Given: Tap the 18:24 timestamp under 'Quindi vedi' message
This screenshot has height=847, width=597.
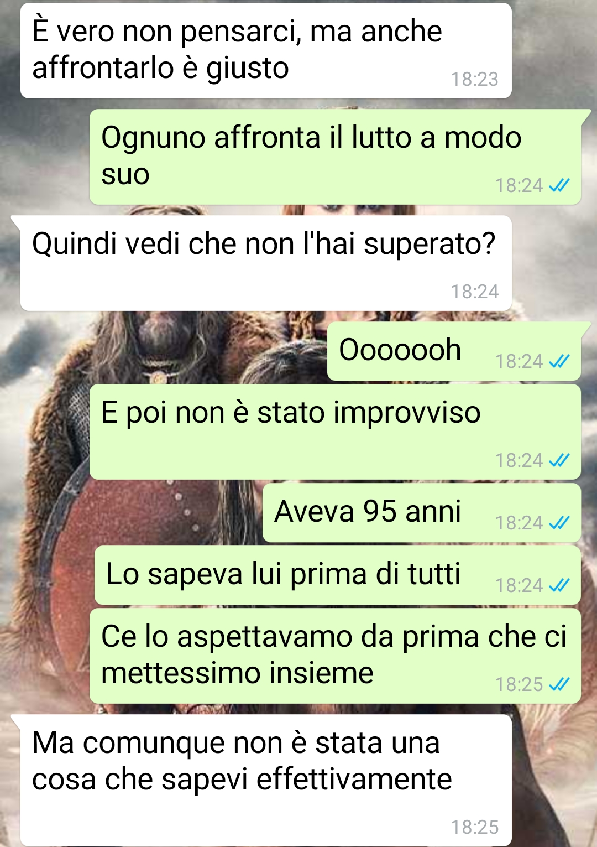Looking at the screenshot, I should (475, 292).
